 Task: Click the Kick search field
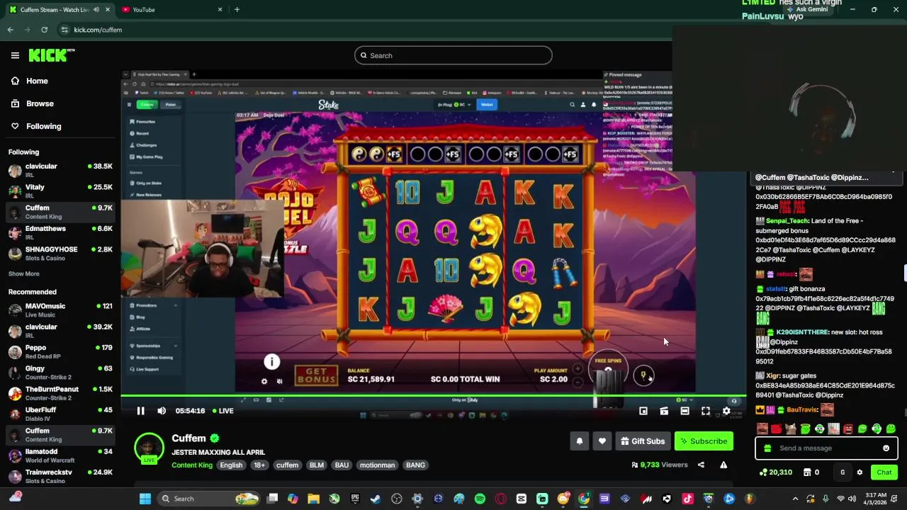pyautogui.click(x=453, y=55)
